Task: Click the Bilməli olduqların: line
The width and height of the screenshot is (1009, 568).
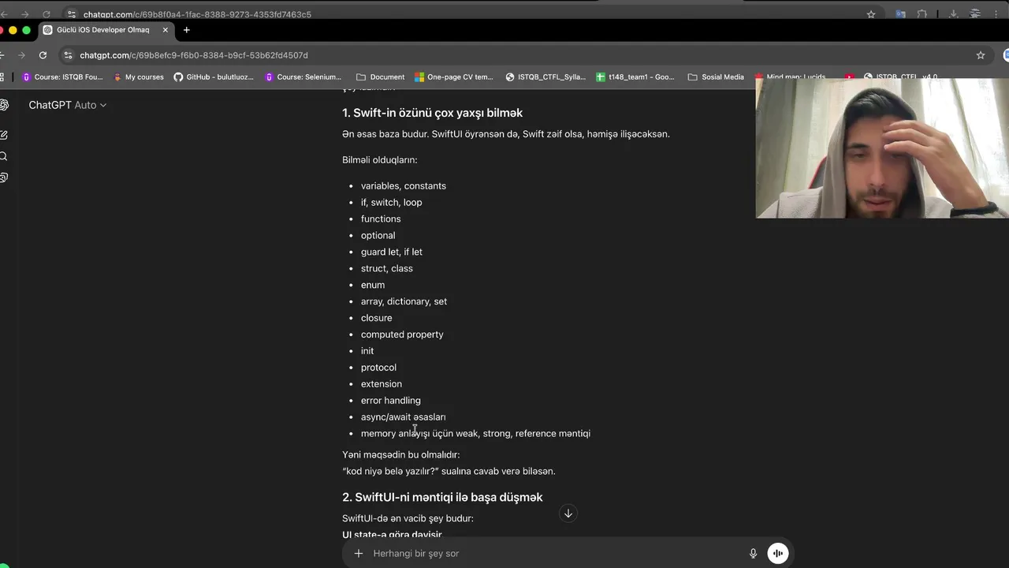Action: click(379, 160)
